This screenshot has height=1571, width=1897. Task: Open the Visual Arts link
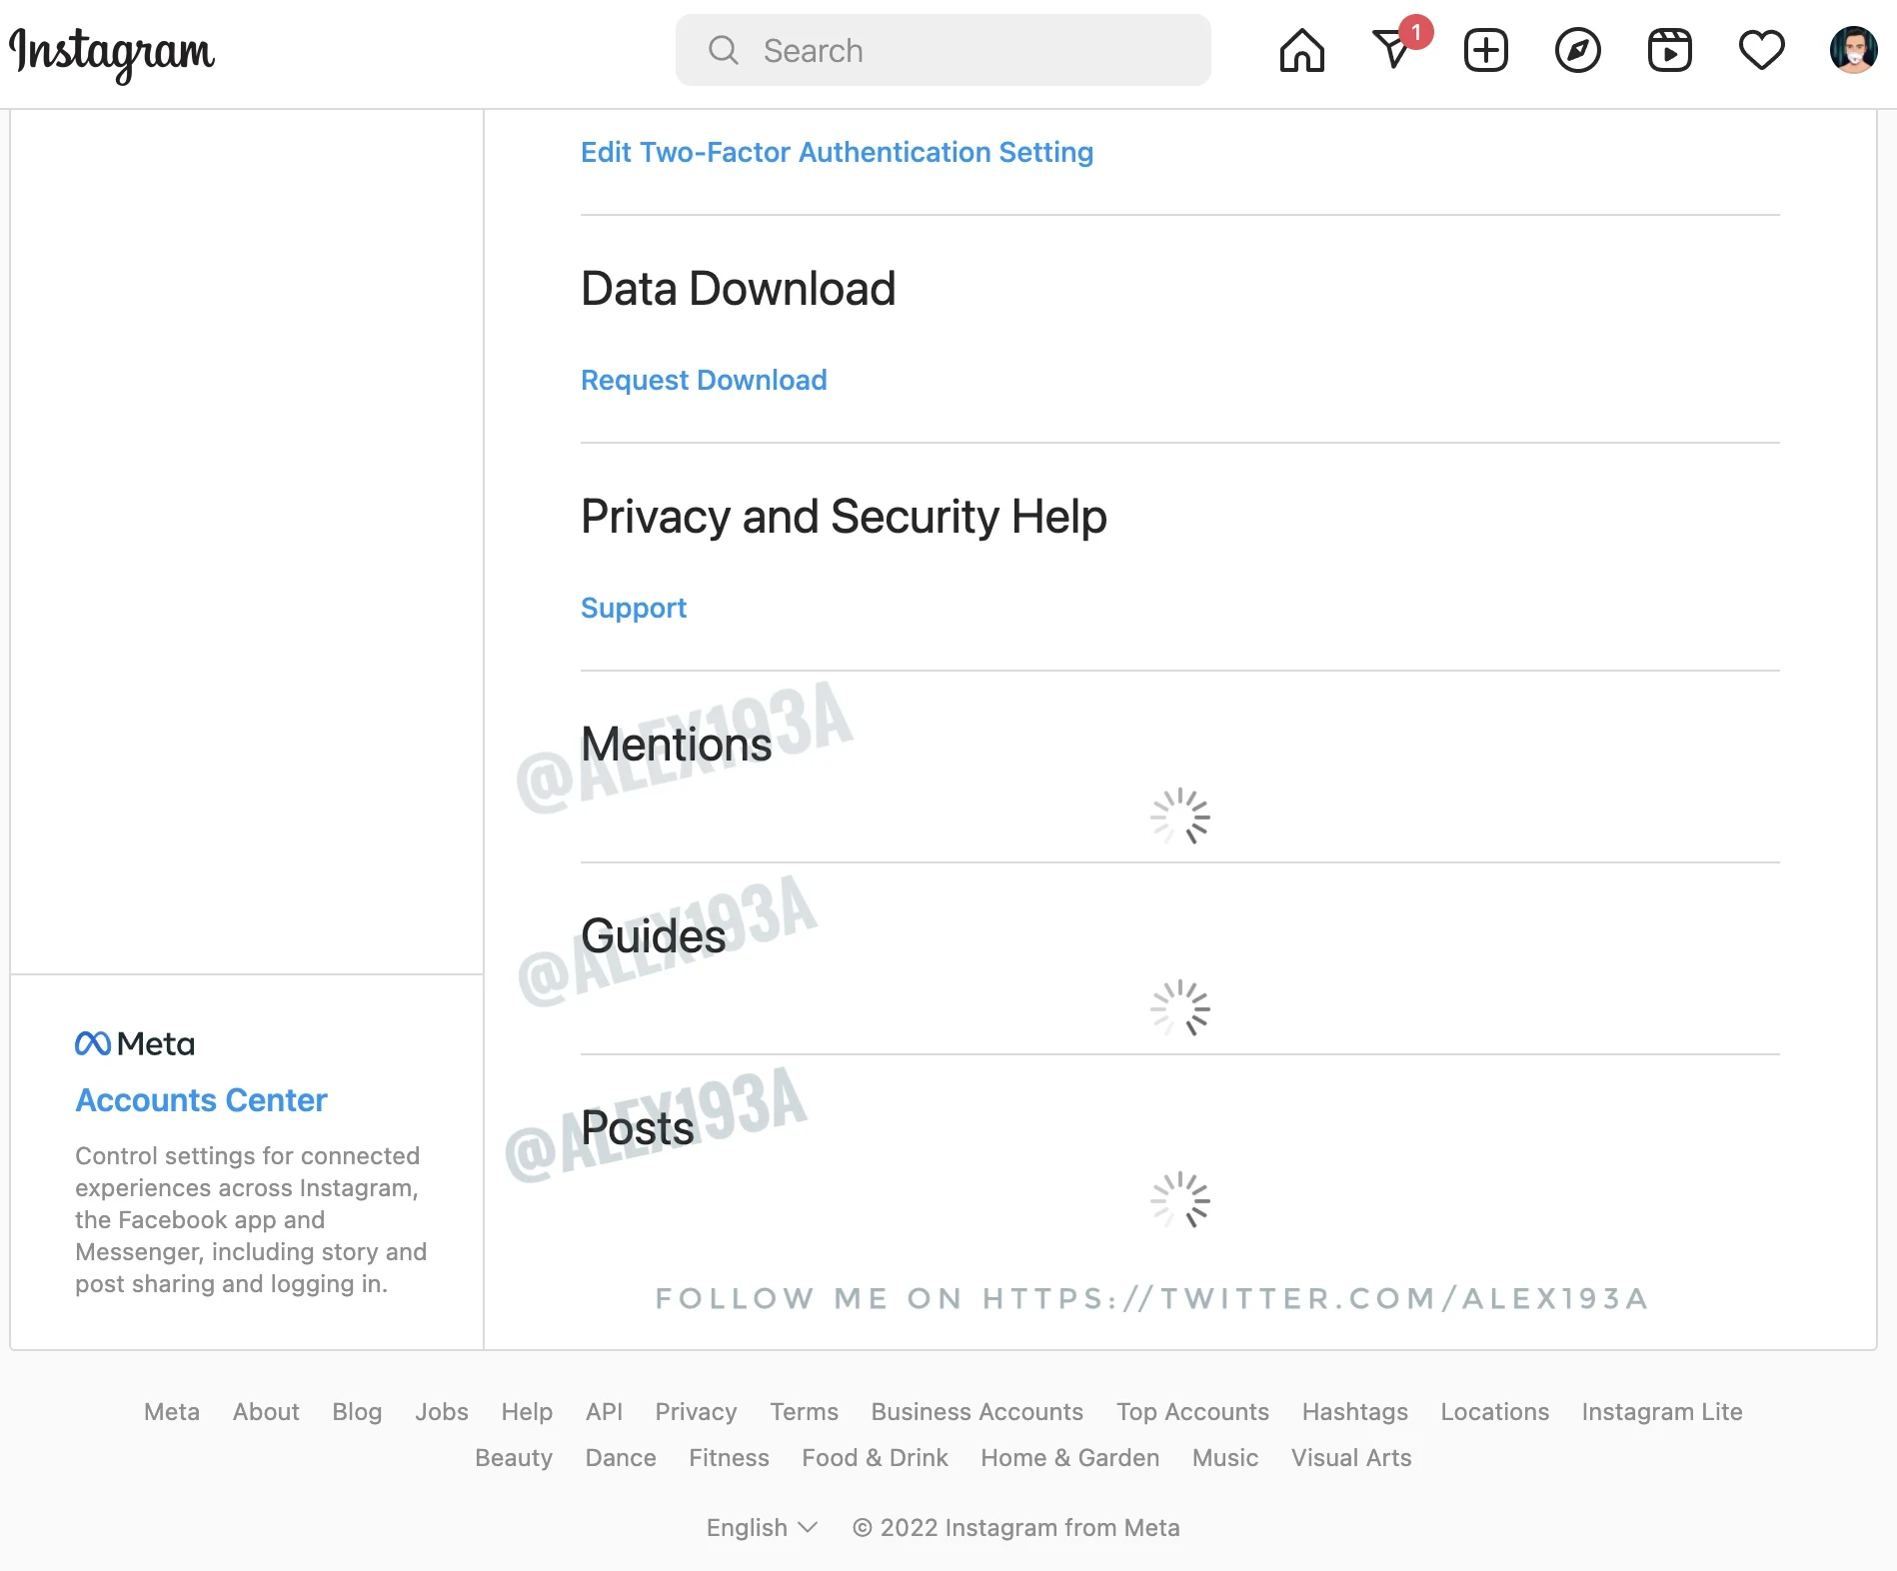pos(1350,1457)
